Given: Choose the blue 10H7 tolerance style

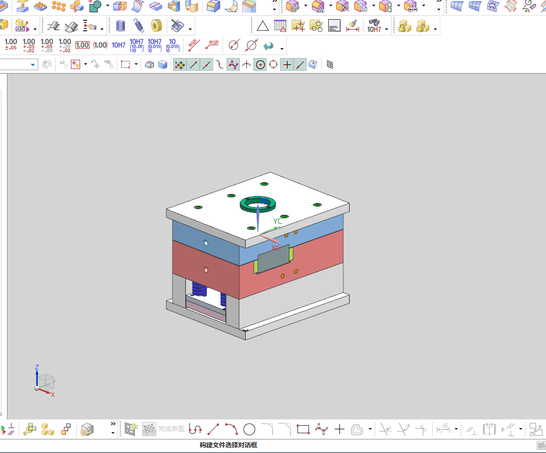Looking at the screenshot, I should [x=118, y=45].
